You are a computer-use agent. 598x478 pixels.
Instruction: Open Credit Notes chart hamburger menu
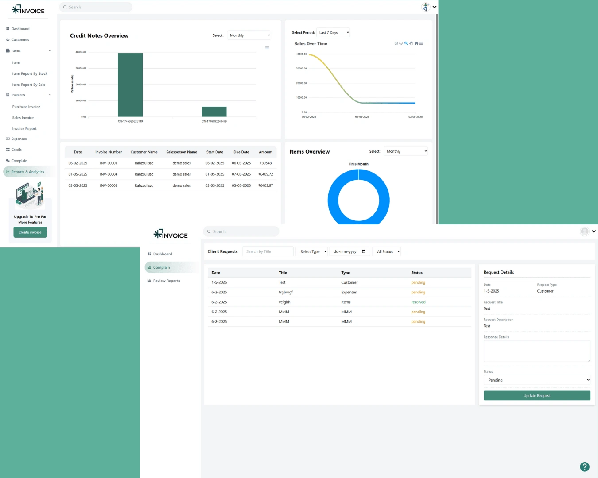coord(267,48)
